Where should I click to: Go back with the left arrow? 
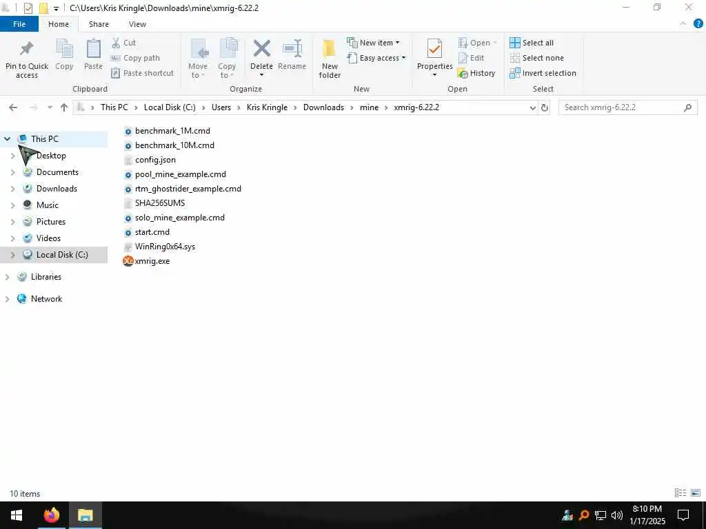[13, 107]
